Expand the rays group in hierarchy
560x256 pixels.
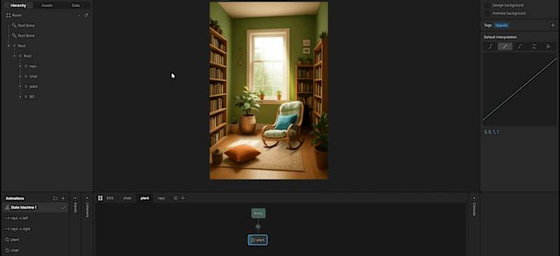pyautogui.click(x=20, y=66)
